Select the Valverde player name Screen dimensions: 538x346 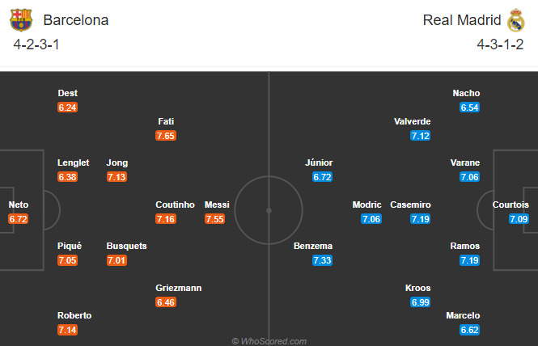pos(412,121)
